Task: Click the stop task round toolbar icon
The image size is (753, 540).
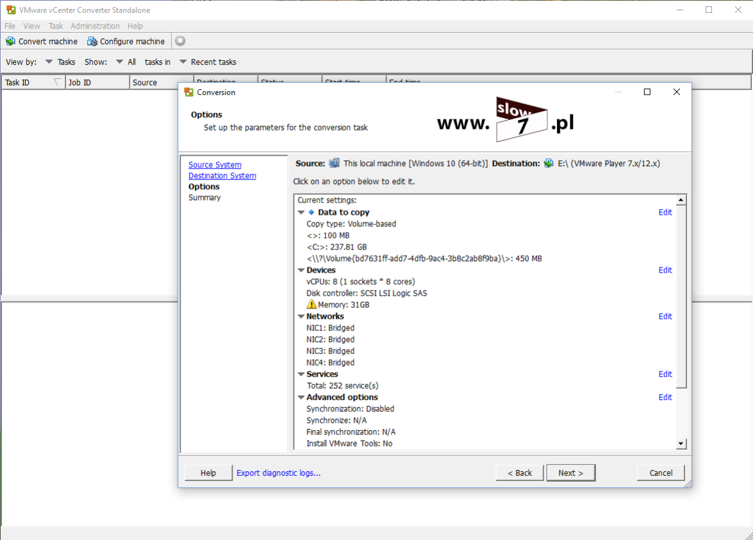Action: 180,41
